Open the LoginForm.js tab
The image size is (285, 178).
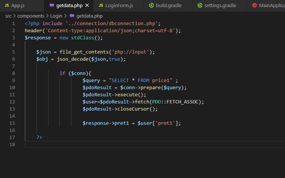pos(119,5)
